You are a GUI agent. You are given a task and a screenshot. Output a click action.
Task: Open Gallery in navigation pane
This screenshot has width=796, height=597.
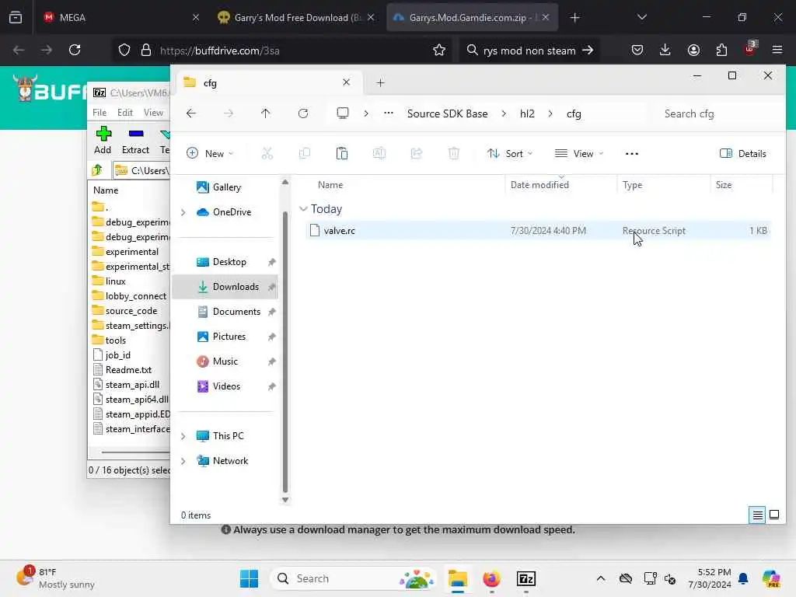coord(225,187)
